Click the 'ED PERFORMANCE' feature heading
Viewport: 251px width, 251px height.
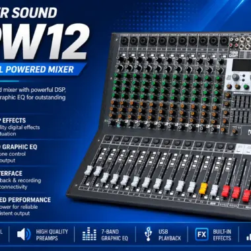click(25, 200)
